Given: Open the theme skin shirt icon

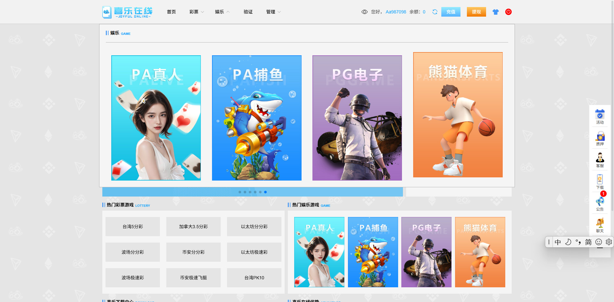Looking at the screenshot, I should click(x=495, y=12).
